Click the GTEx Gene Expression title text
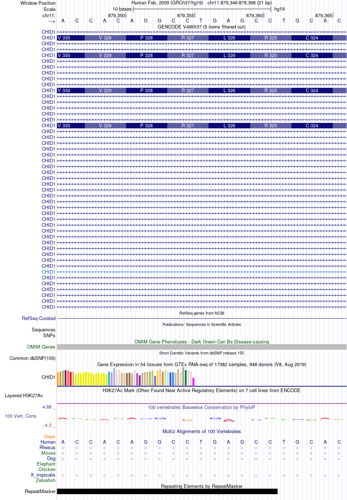This screenshot has height=500, width=347. click(x=202, y=365)
